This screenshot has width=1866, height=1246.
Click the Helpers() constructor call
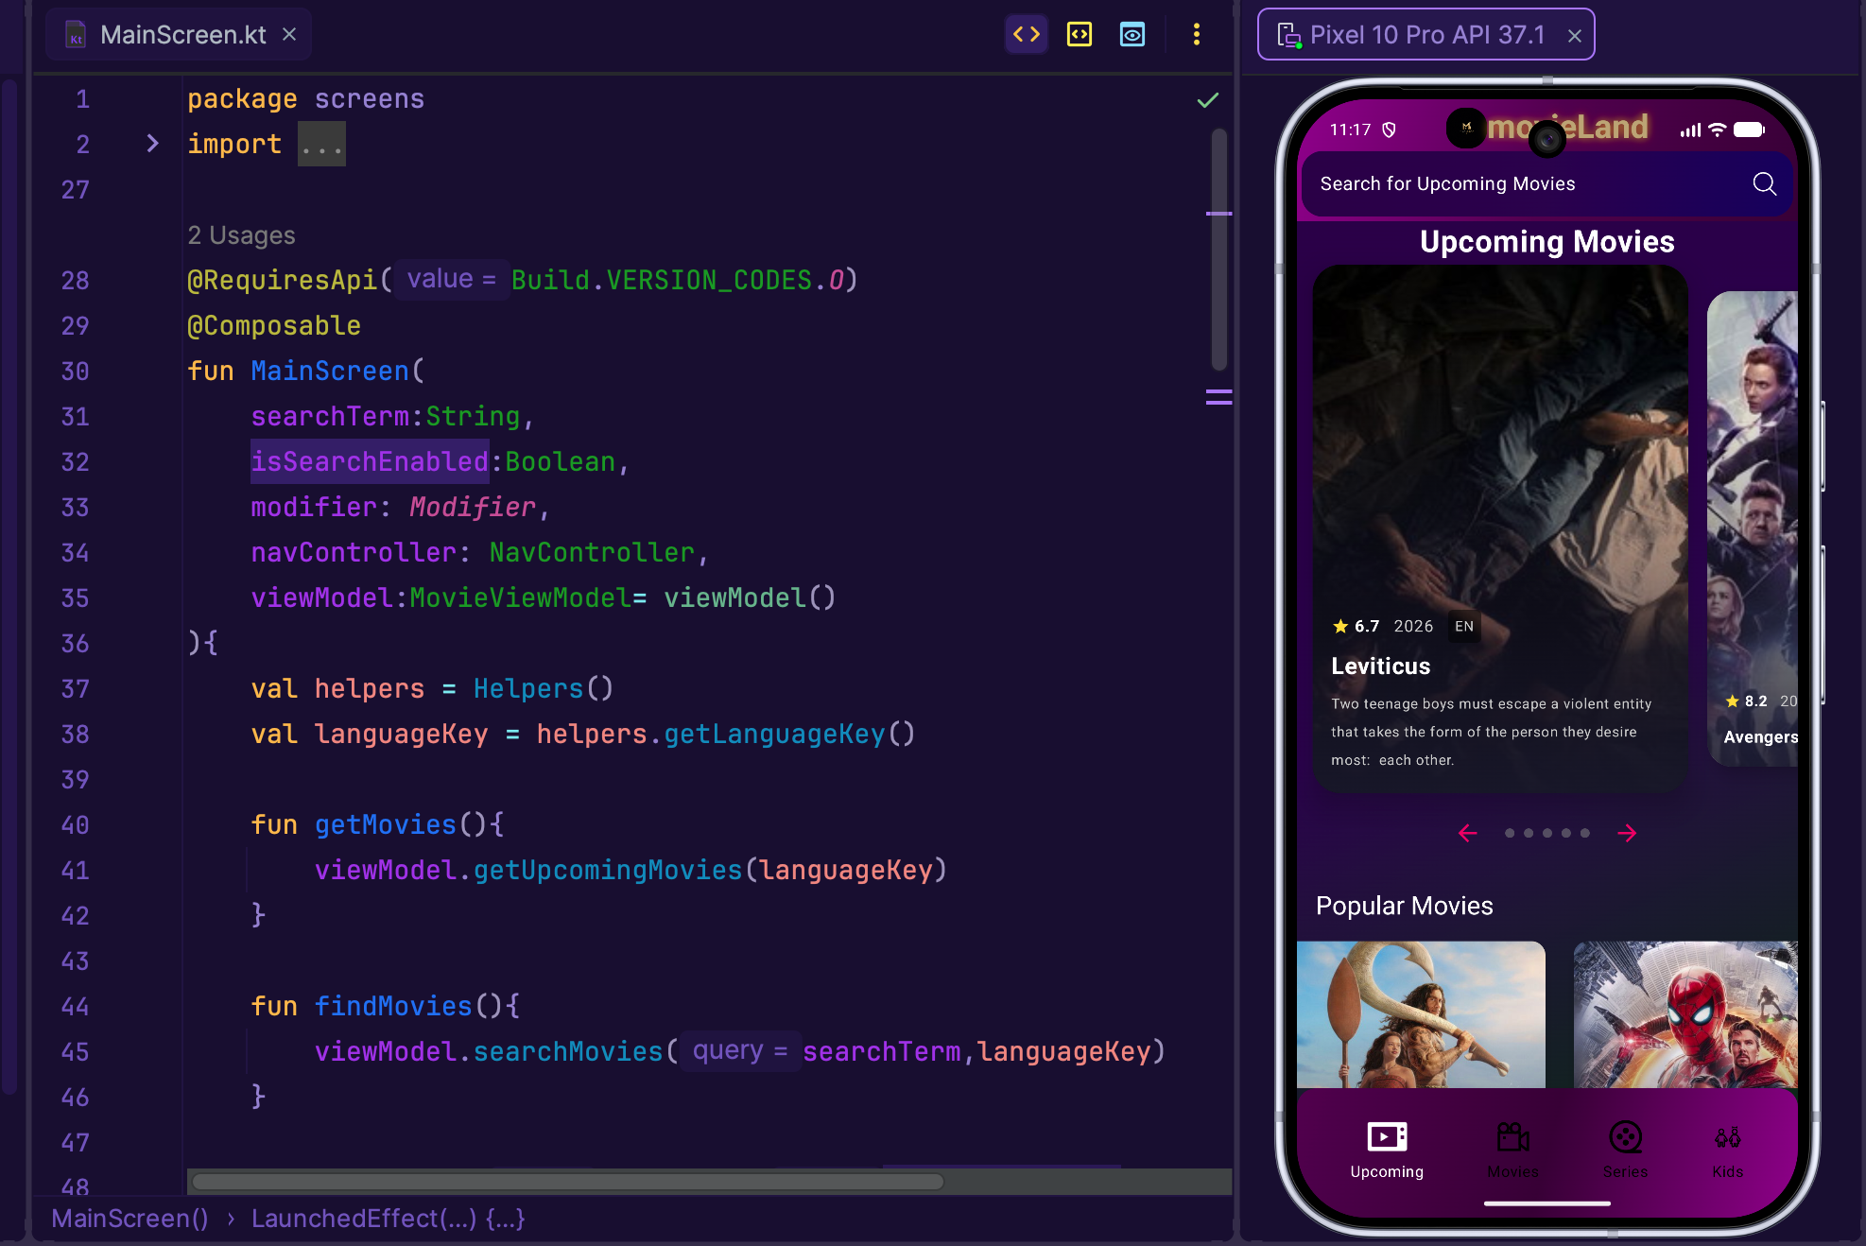pos(544,688)
